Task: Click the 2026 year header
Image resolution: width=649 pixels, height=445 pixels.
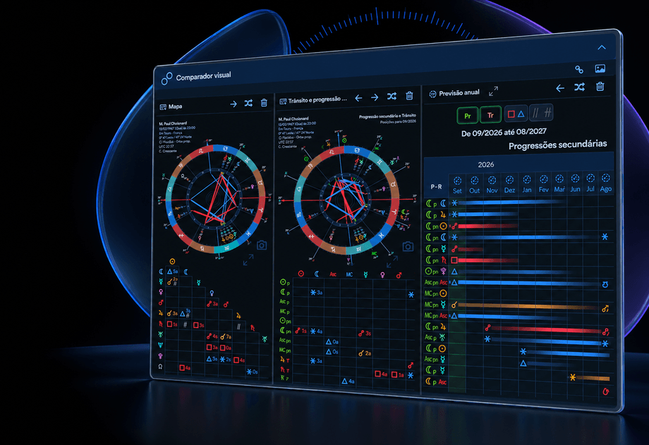Action: click(x=486, y=165)
